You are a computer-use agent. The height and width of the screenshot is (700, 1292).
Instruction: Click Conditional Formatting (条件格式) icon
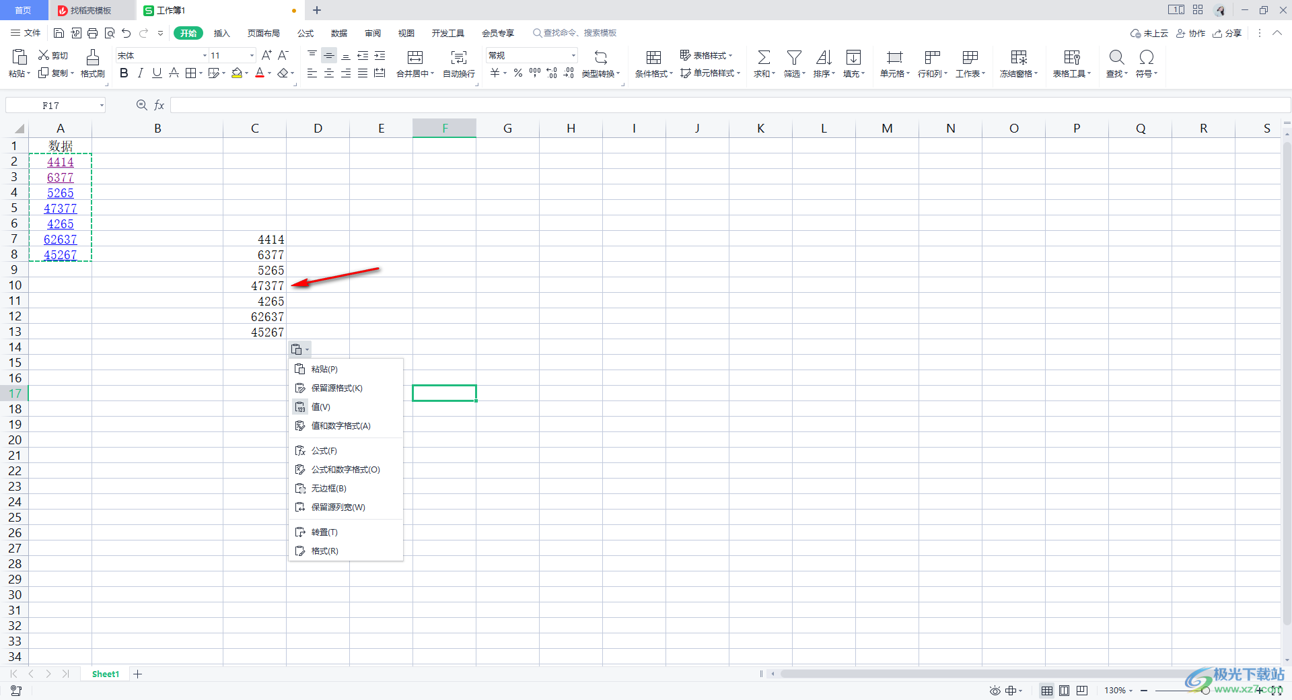tap(653, 57)
